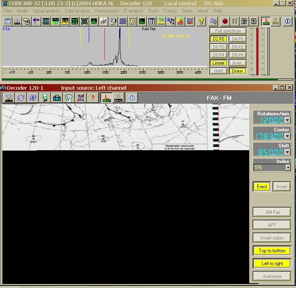Toggle Left to right direction
This screenshot has height=288, width=296.
pos(272,264)
